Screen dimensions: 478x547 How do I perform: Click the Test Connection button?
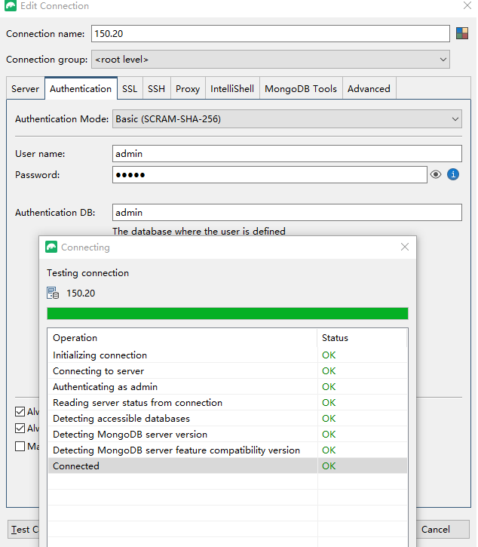(23, 529)
